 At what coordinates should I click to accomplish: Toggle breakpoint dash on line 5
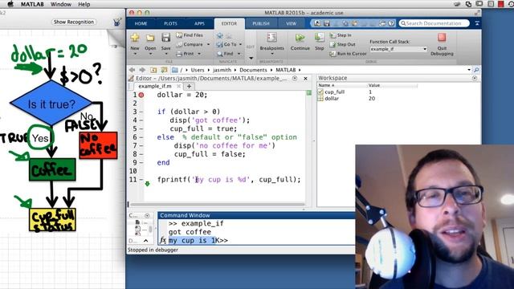tap(141, 128)
